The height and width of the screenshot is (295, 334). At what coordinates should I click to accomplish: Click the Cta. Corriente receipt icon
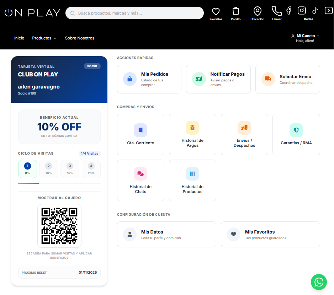pyautogui.click(x=141, y=130)
